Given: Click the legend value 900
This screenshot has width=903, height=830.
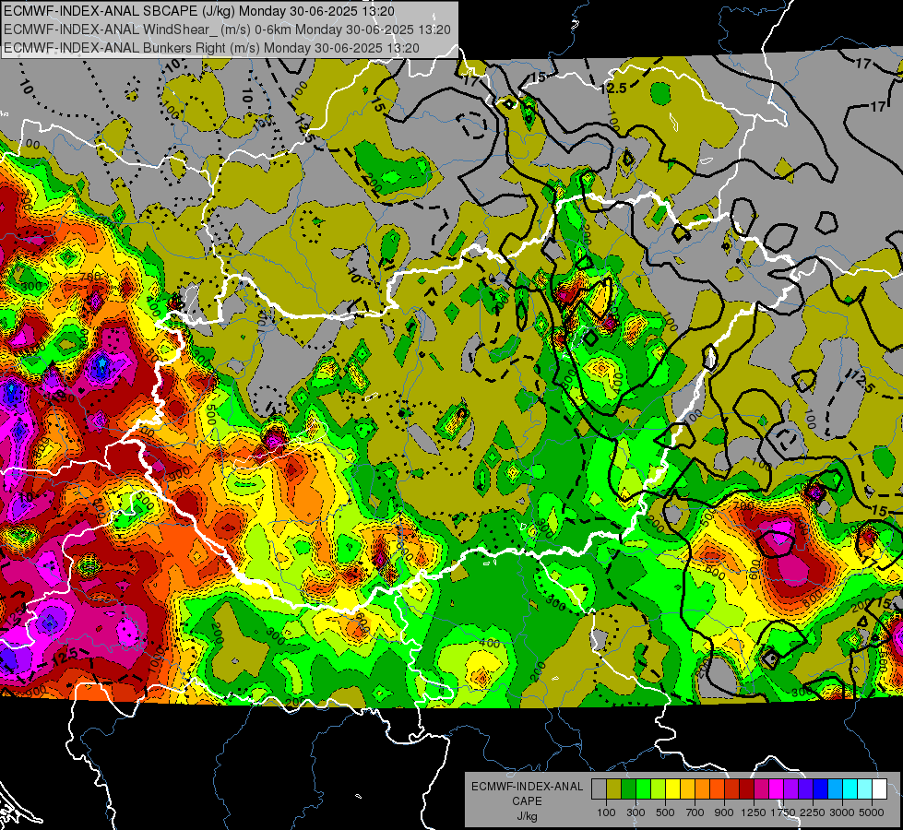Looking at the screenshot, I should (x=724, y=812).
